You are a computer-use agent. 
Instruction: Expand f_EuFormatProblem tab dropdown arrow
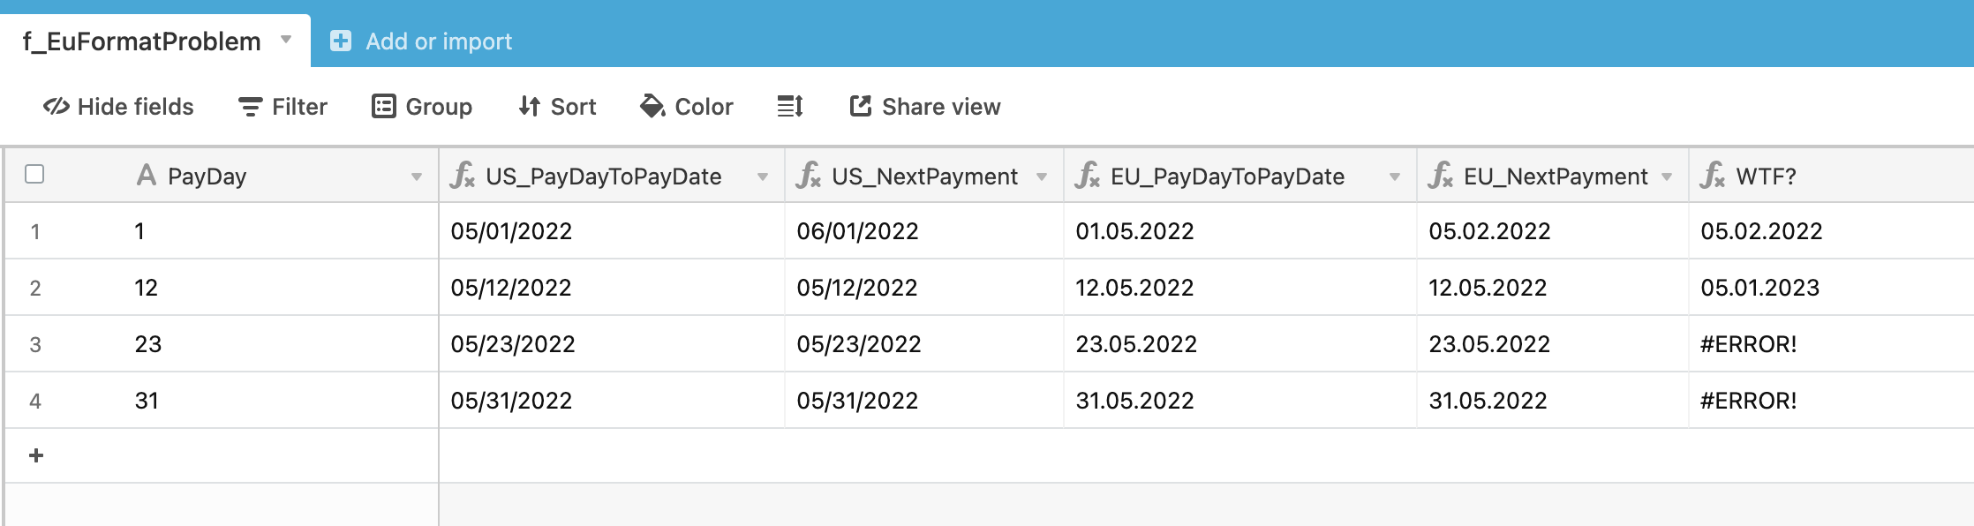tap(286, 40)
